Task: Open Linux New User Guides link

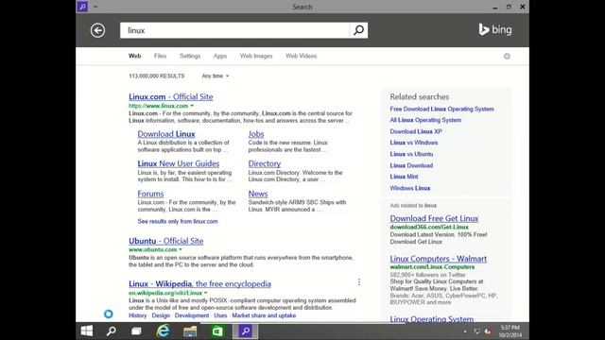Action: (179, 163)
